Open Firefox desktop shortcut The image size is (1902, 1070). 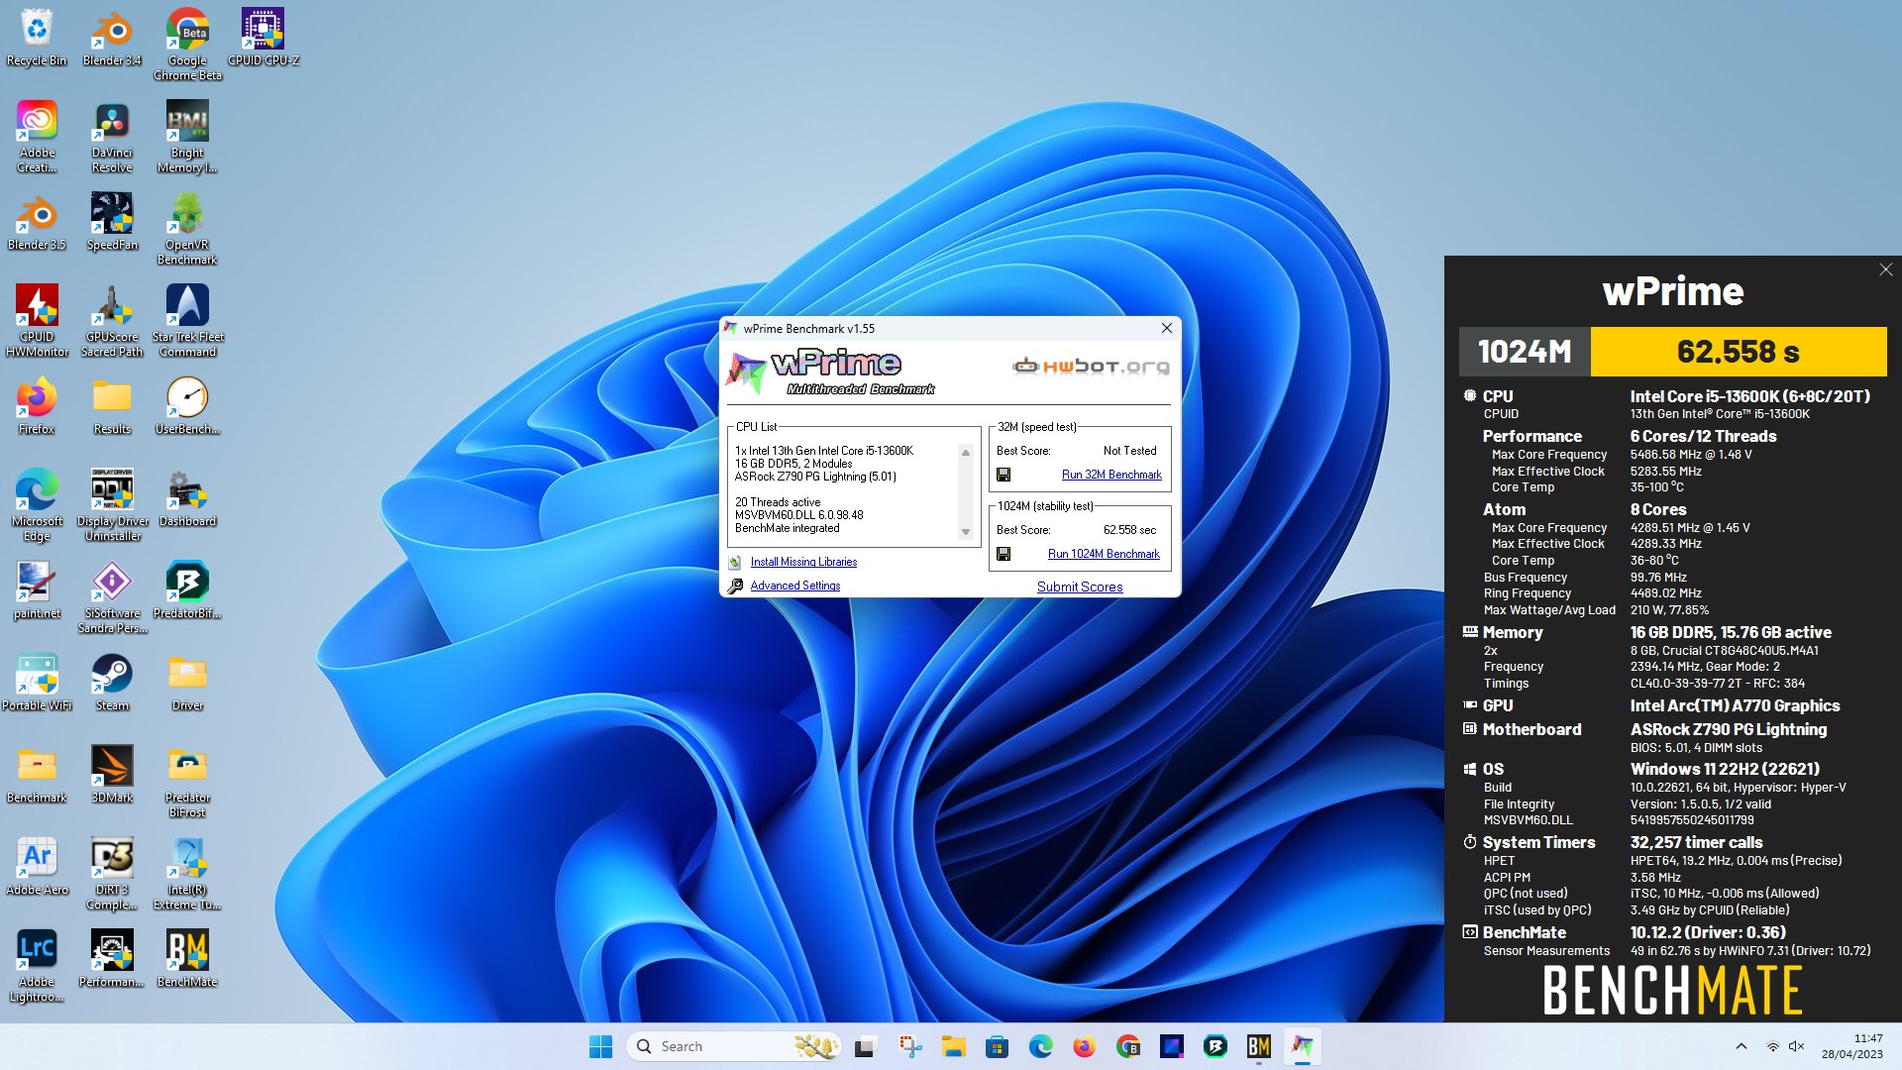(x=37, y=406)
